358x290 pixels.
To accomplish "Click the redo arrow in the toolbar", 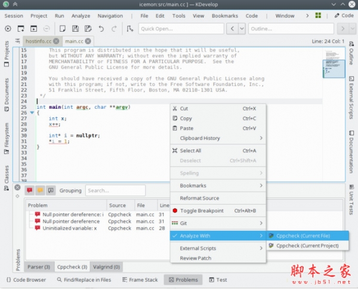I will [114, 28].
